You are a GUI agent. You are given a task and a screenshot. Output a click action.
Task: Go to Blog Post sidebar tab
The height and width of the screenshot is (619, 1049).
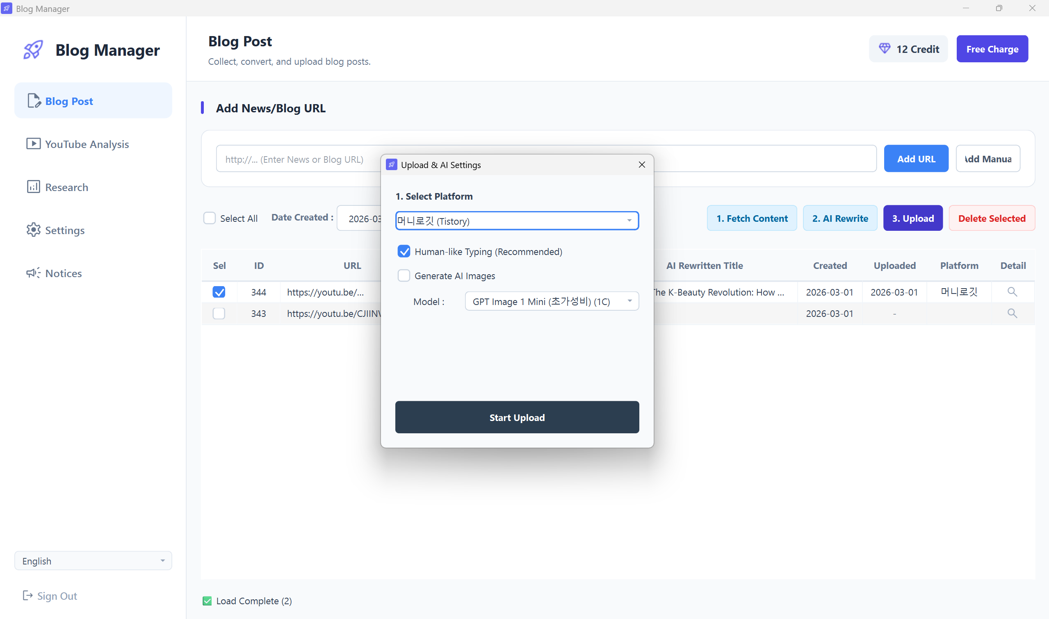click(x=93, y=101)
